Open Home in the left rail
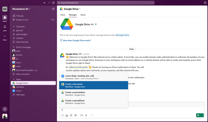 pyautogui.click(x=5, y=18)
